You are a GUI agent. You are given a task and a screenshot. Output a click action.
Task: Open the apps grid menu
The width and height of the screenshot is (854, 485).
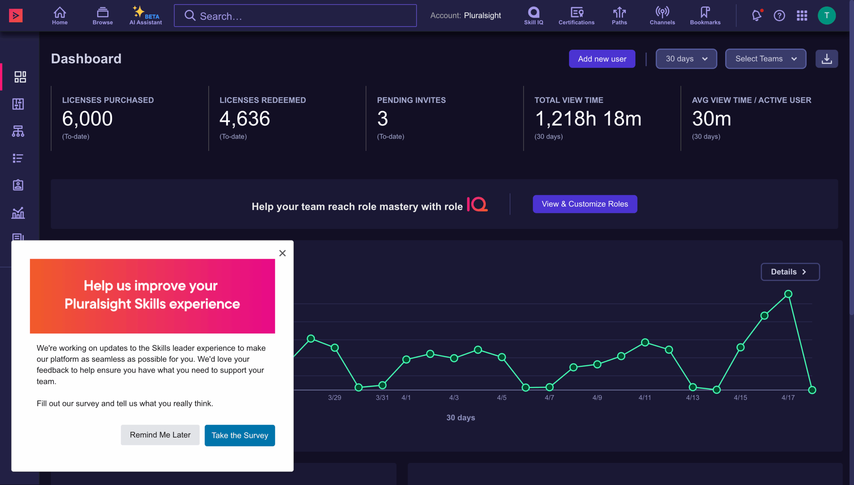pos(802,15)
